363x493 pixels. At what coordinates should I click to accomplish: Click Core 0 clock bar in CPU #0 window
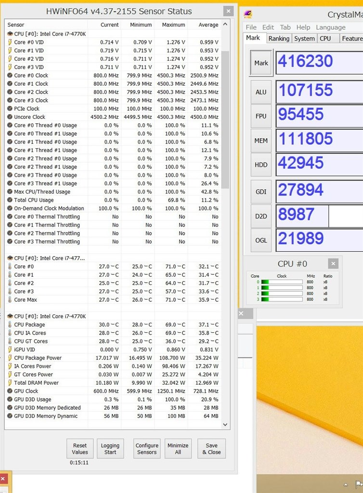point(282,282)
